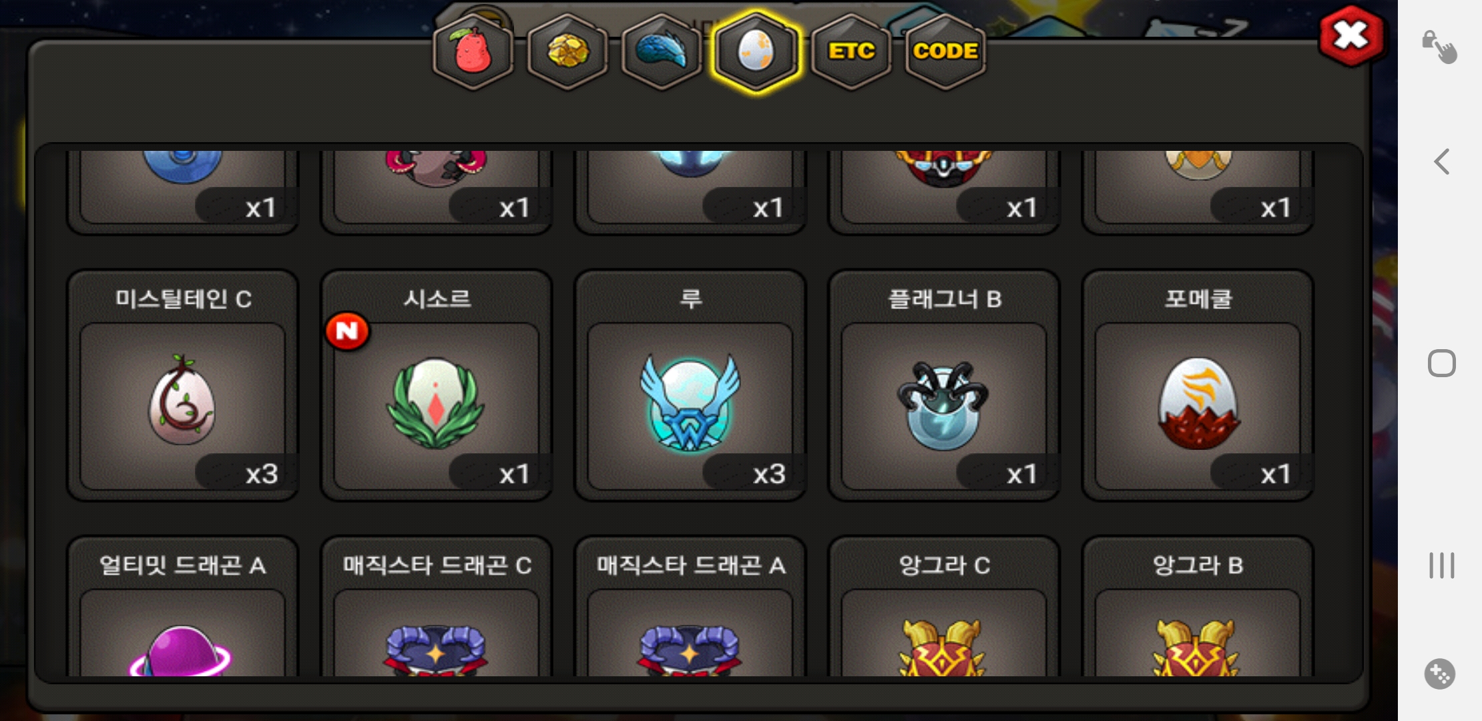Open the CODE tab

point(945,52)
